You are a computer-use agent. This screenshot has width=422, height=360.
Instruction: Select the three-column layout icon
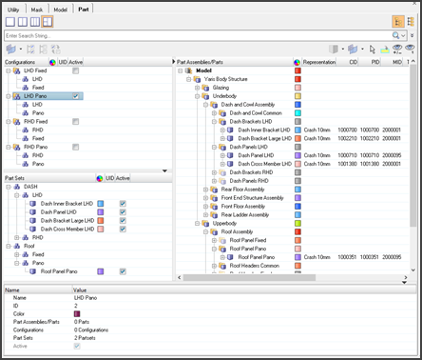35,22
